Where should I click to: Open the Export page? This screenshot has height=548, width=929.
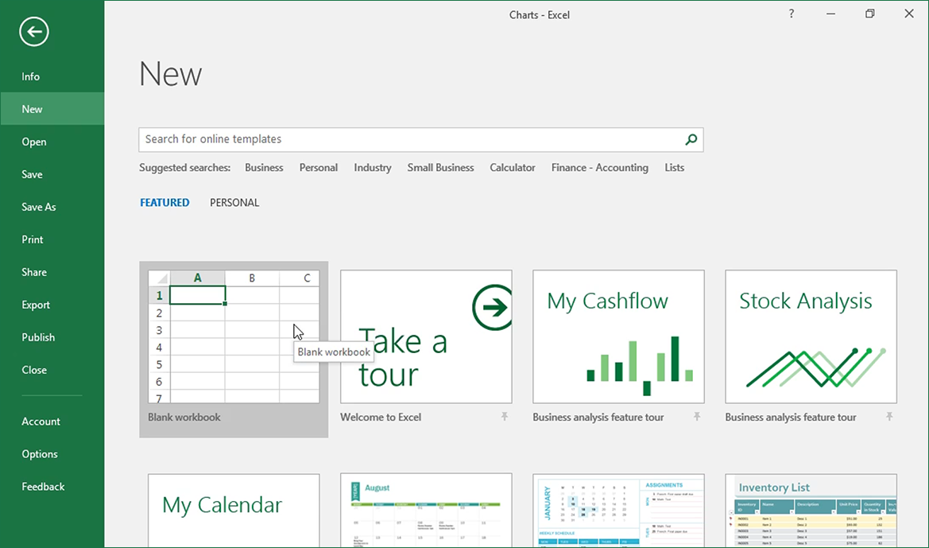point(36,305)
